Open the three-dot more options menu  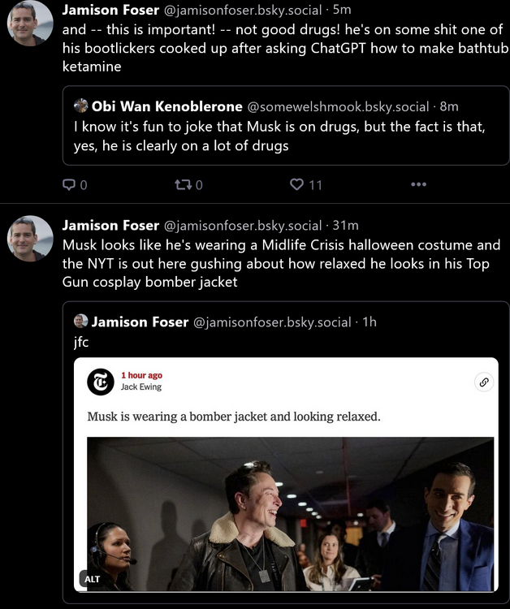[x=418, y=184]
